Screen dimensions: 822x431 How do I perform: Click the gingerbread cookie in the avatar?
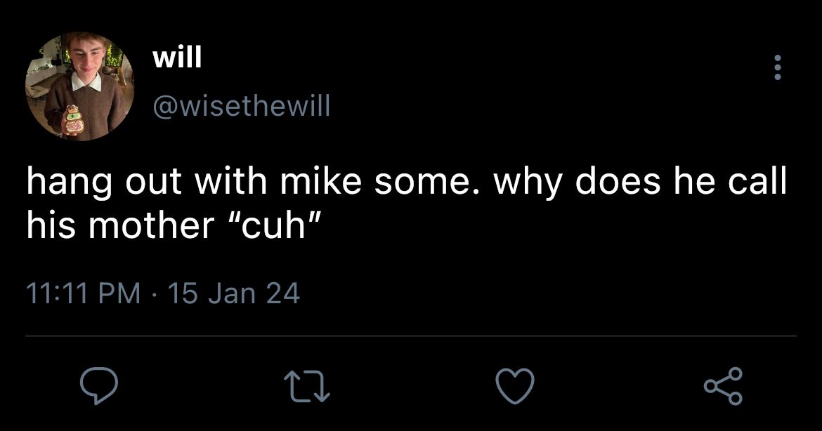(x=74, y=120)
